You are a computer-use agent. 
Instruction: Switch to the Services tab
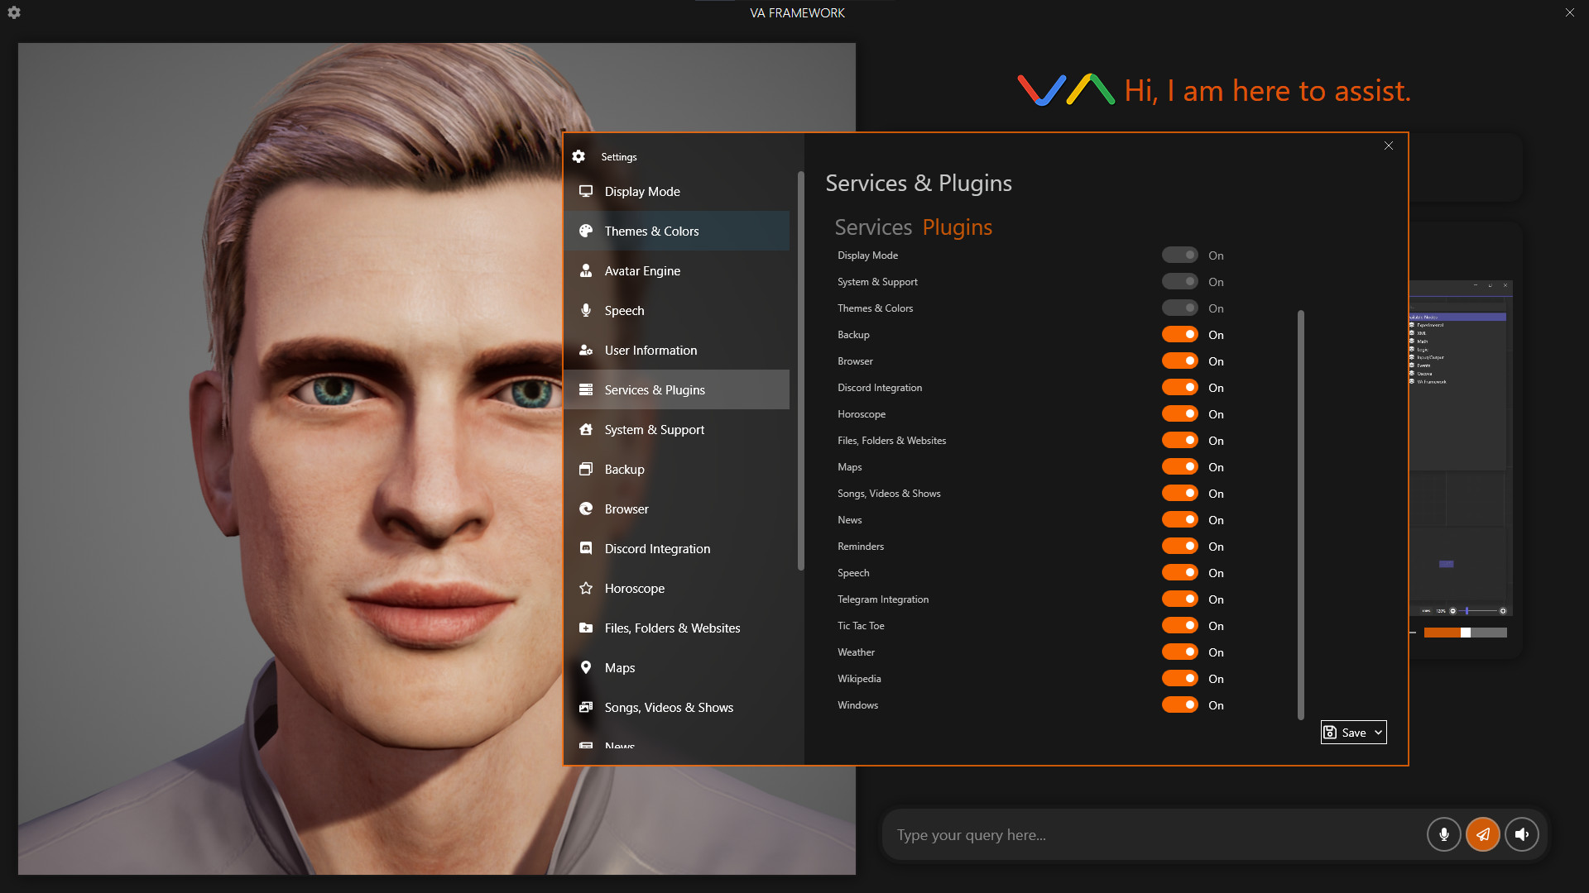coord(872,227)
